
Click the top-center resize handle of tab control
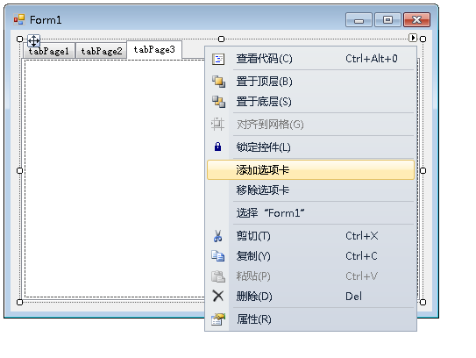(221, 39)
